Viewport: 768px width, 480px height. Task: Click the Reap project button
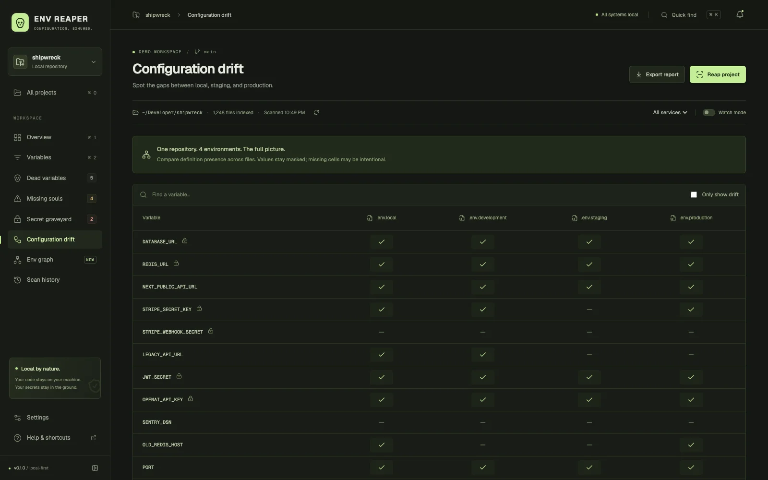click(x=718, y=74)
